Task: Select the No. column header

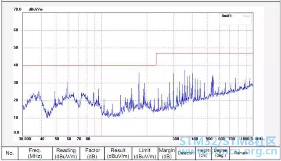Action: (10, 153)
